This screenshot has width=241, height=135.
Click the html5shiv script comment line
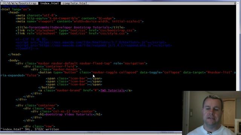(x=91, y=42)
